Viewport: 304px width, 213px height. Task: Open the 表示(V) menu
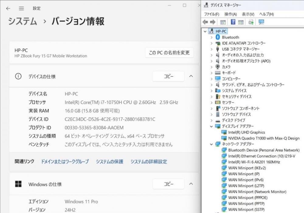tap(248, 14)
